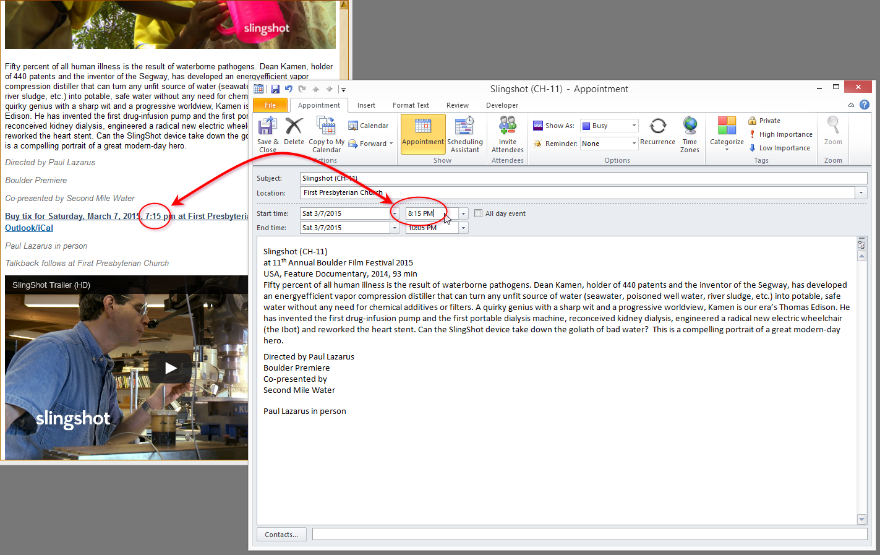Click into the Subject field
This screenshot has height=555, width=880.
tap(583, 178)
